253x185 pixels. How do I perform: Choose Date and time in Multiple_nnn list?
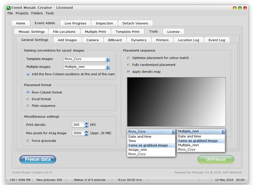[x=201, y=136]
